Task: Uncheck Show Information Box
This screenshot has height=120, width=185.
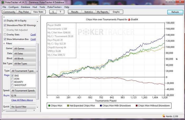Action: click(x=5, y=39)
